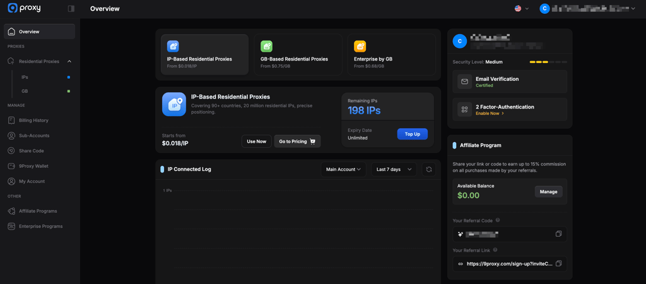
Task: Open Enterprise Programs page
Action: [40, 227]
